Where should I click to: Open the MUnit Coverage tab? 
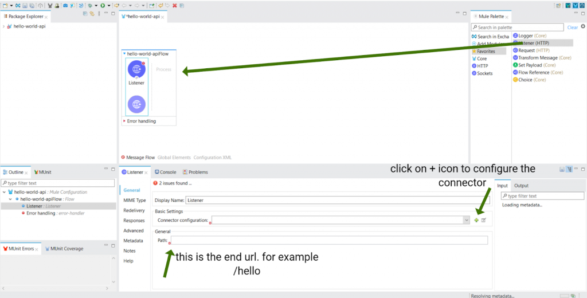[x=64, y=249]
